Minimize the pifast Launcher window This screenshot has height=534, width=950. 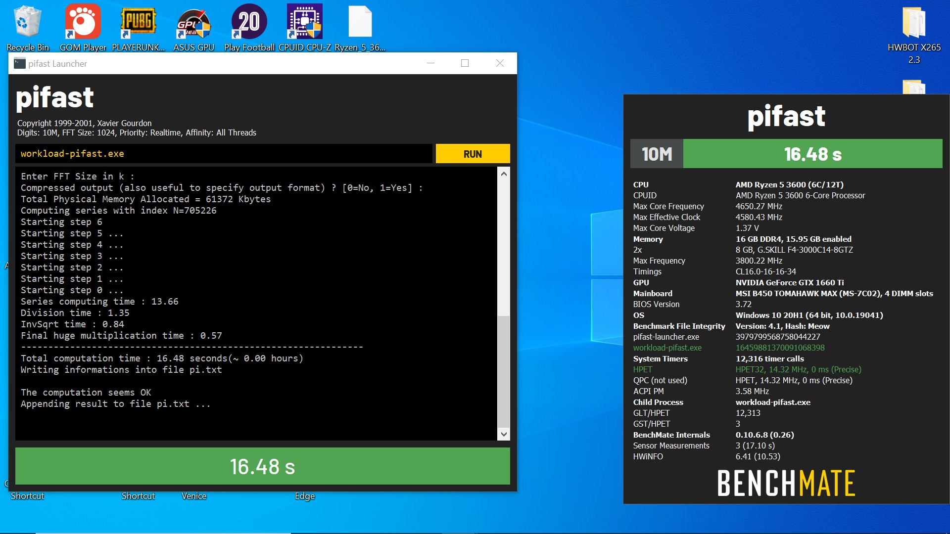(430, 63)
